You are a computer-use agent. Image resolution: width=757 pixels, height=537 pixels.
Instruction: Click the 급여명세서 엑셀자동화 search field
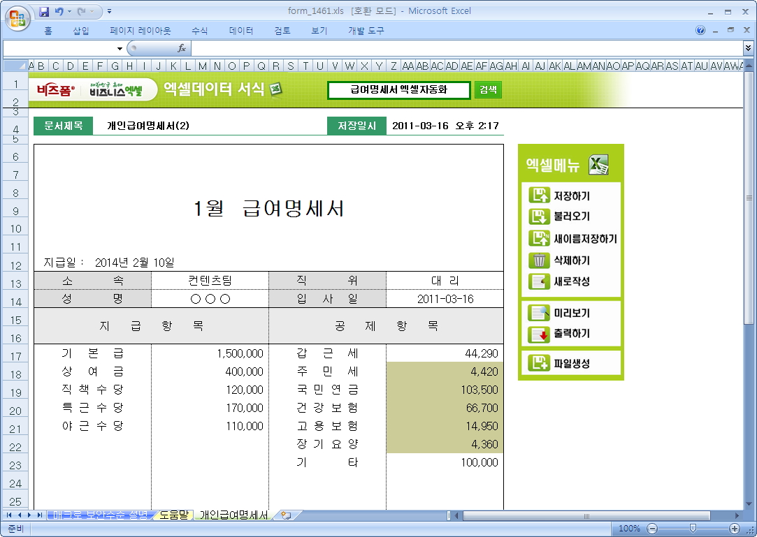point(399,90)
